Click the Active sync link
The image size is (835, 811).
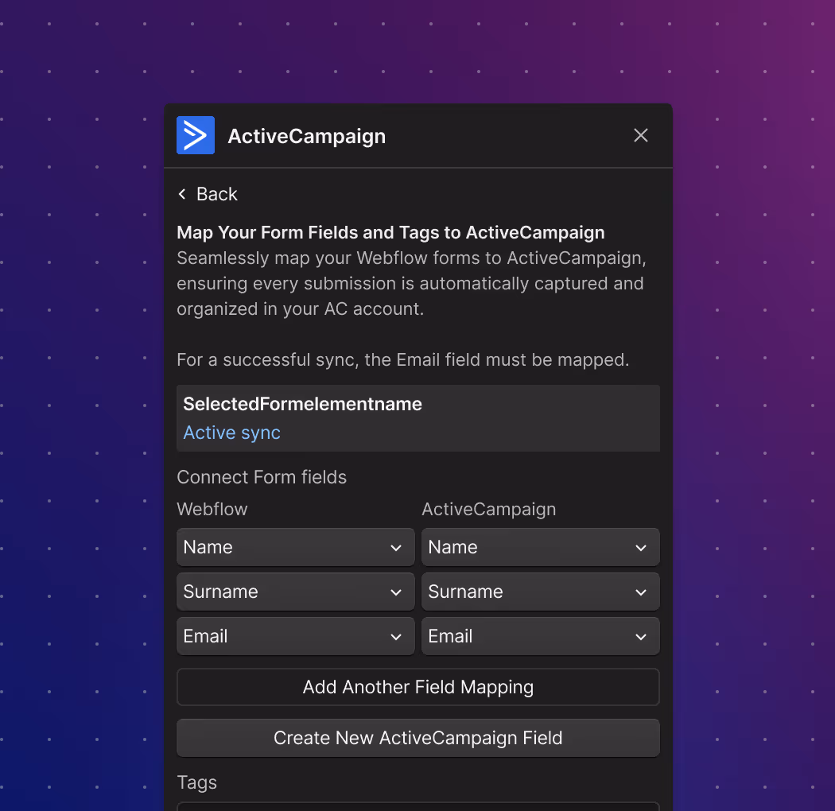231,433
